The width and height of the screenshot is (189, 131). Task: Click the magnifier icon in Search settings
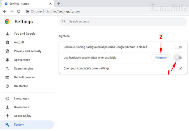click(x=64, y=22)
